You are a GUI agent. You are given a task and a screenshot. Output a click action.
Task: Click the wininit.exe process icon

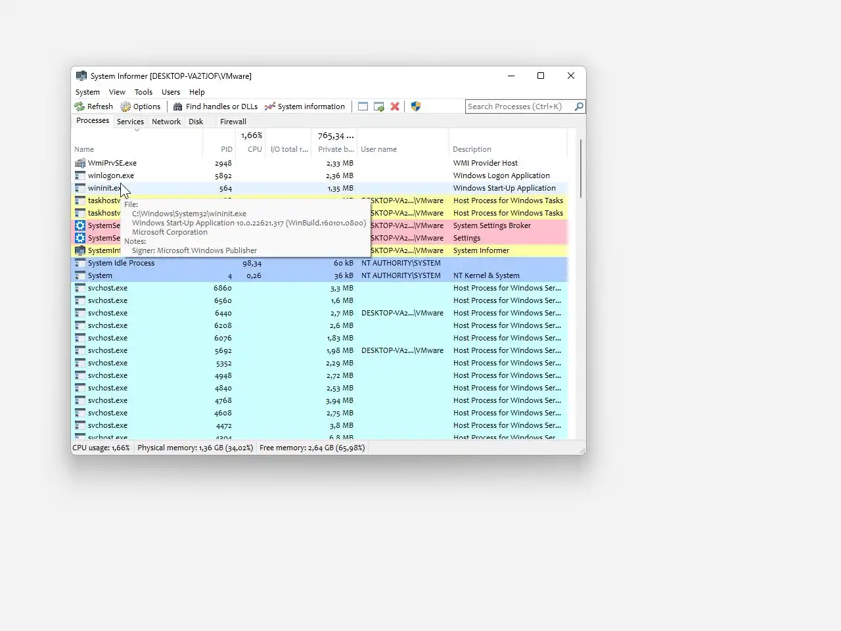(x=80, y=188)
